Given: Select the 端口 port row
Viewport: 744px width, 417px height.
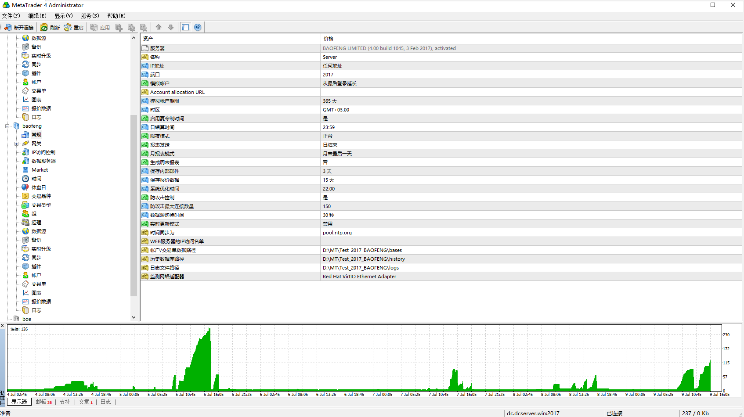Looking at the screenshot, I should [441, 75].
